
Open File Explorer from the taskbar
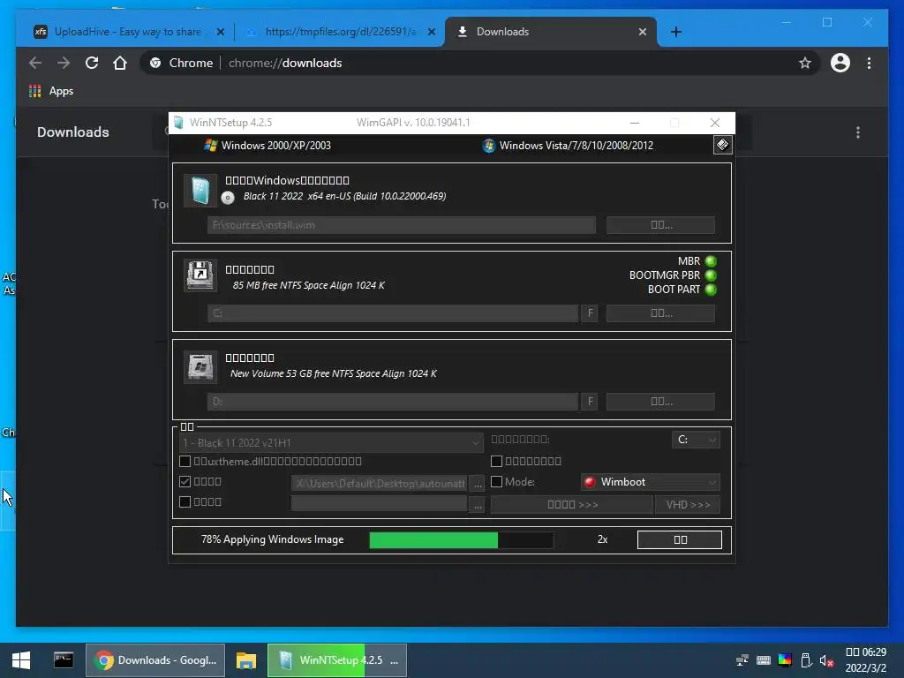pos(246,660)
